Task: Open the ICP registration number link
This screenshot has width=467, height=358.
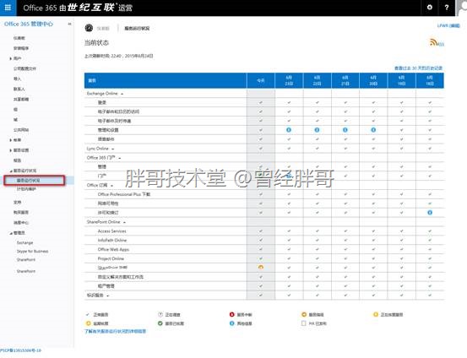Action: point(21,350)
